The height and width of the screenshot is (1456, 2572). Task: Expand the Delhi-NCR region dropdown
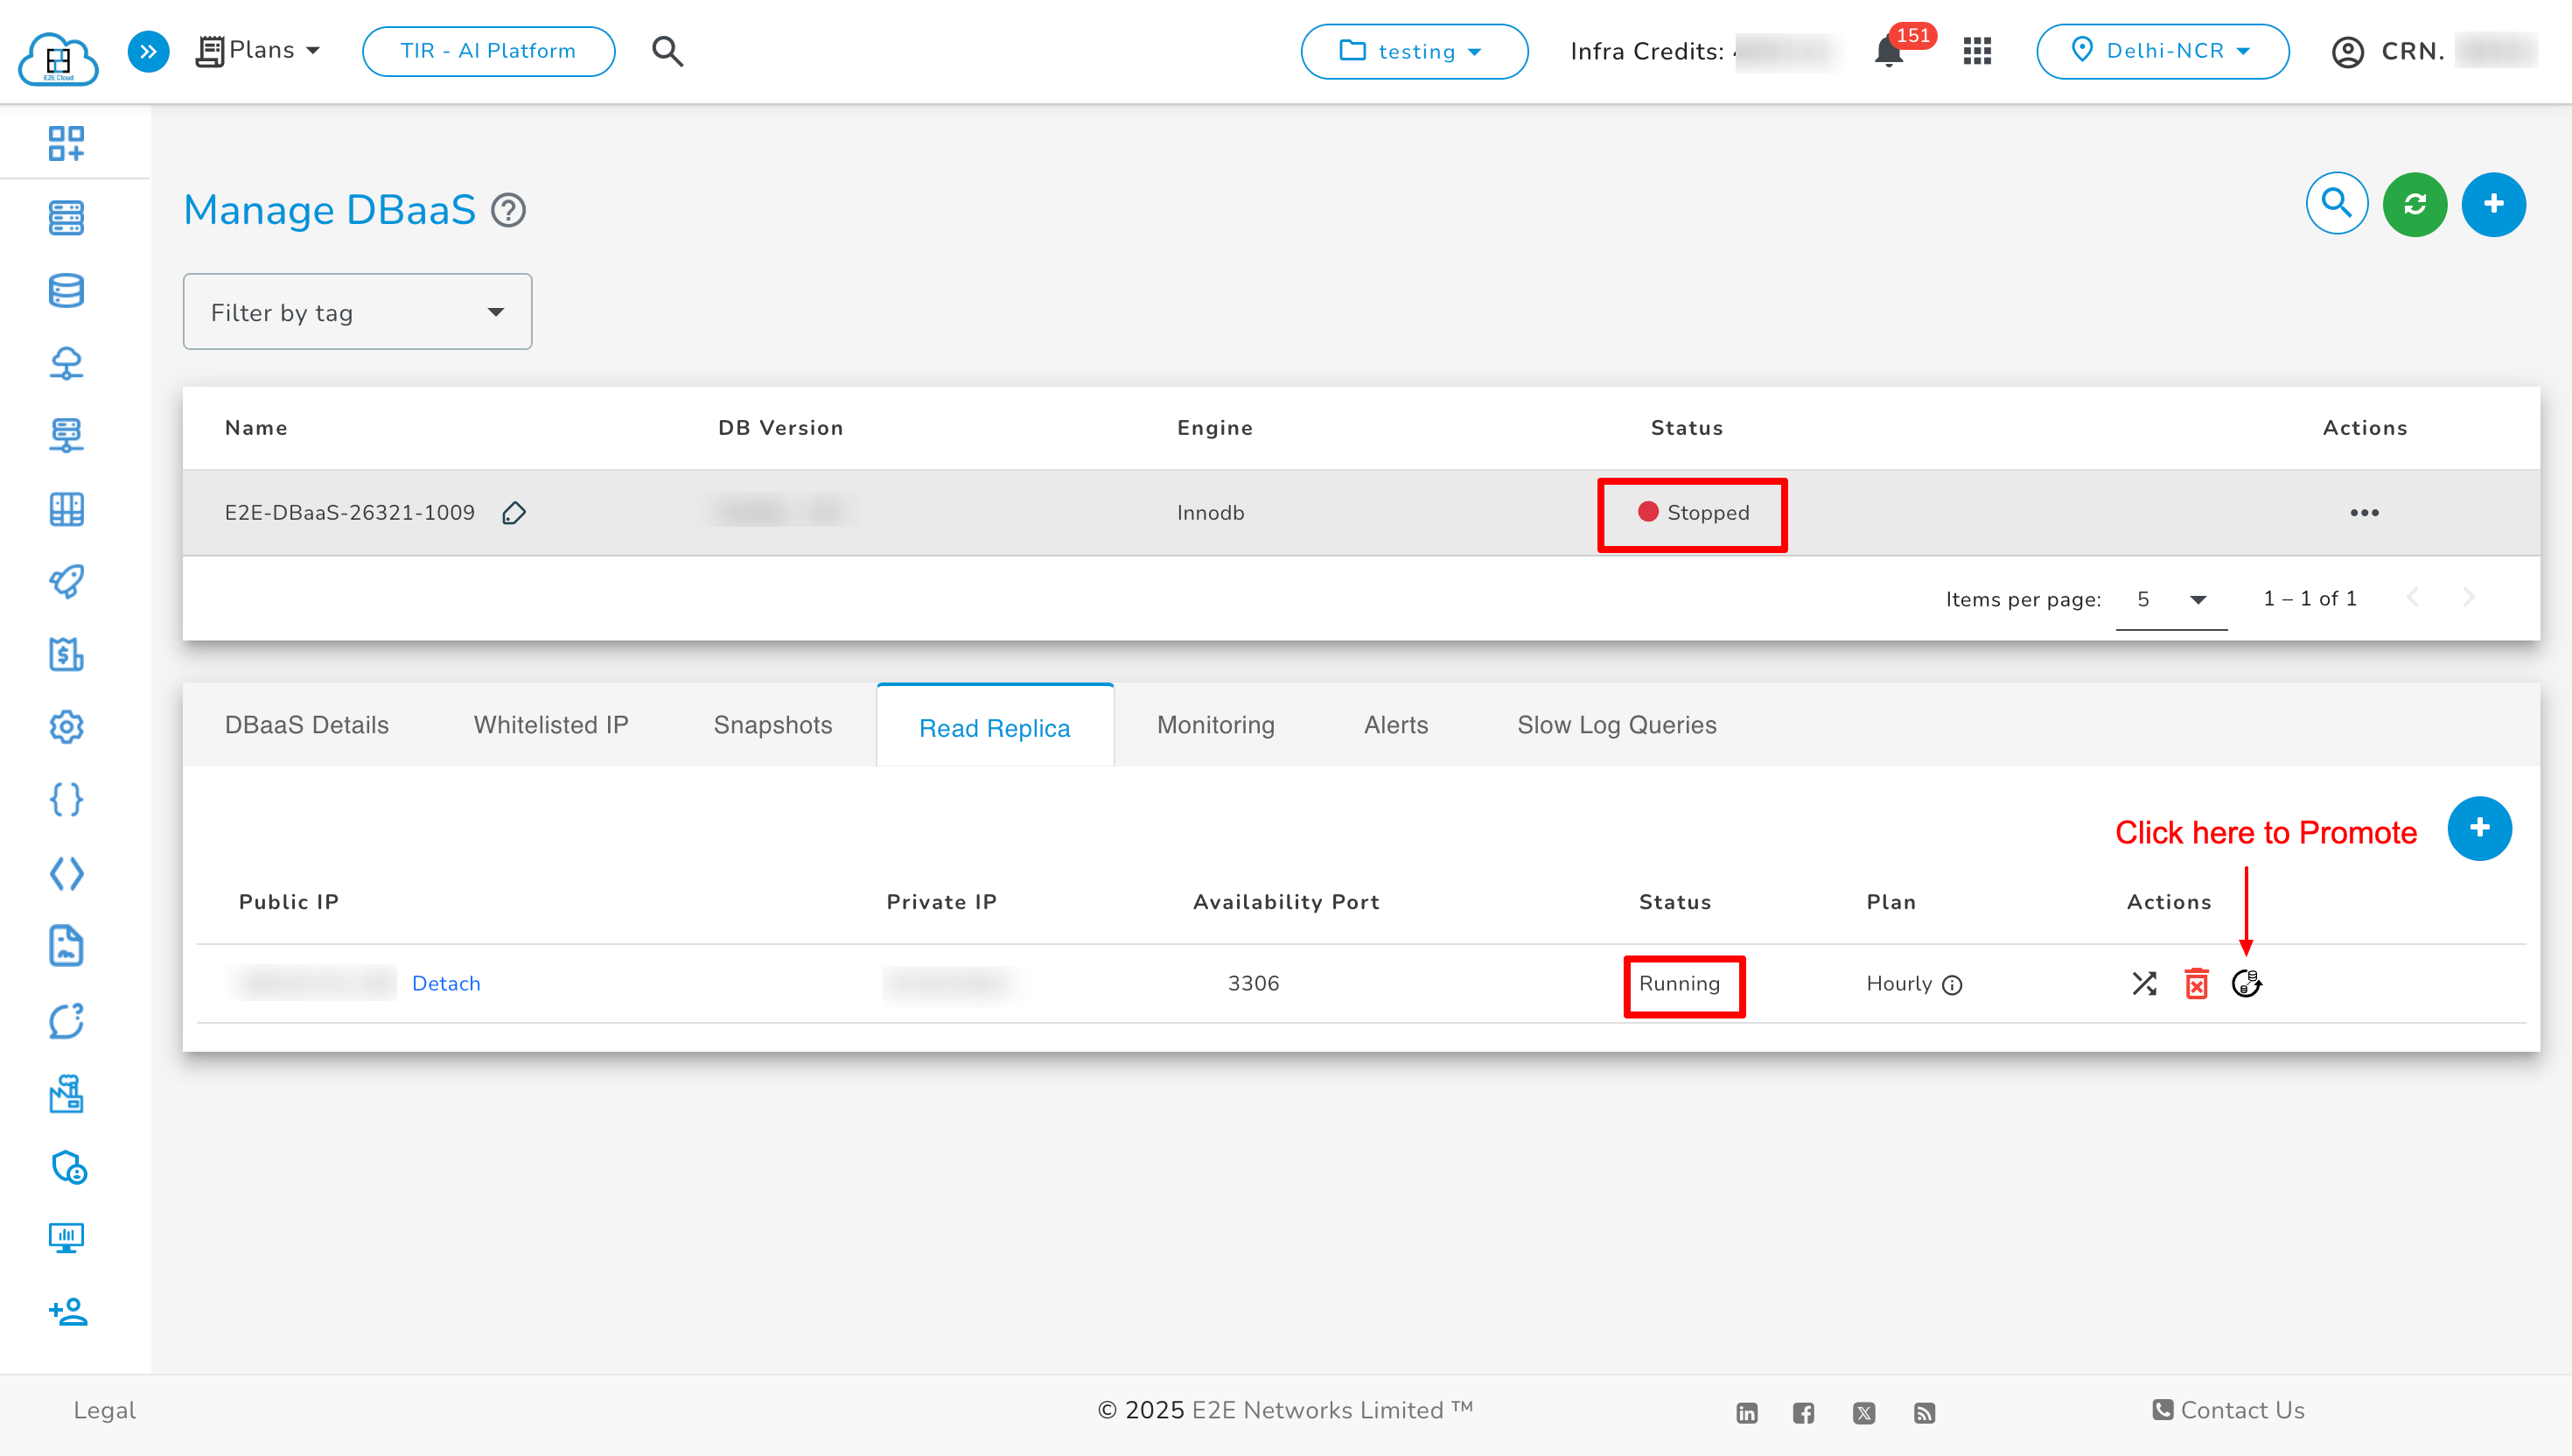2163,51
